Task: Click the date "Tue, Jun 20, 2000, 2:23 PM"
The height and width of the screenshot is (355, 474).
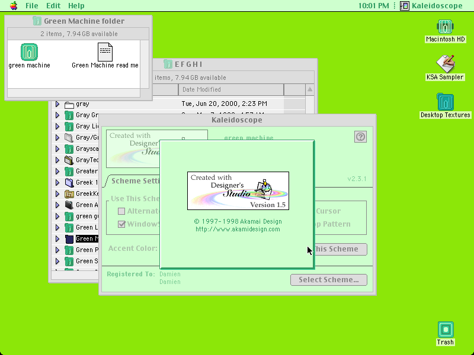Action: click(x=225, y=104)
